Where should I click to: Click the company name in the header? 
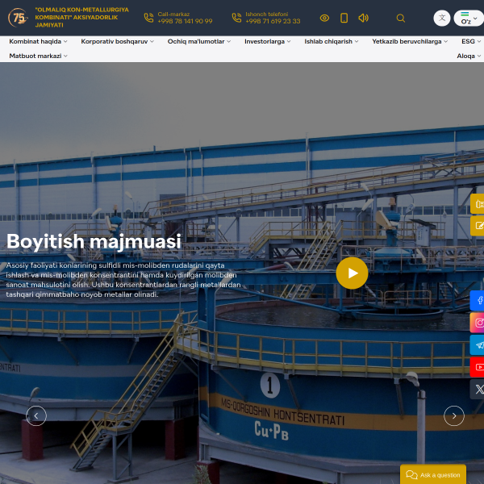tap(81, 18)
